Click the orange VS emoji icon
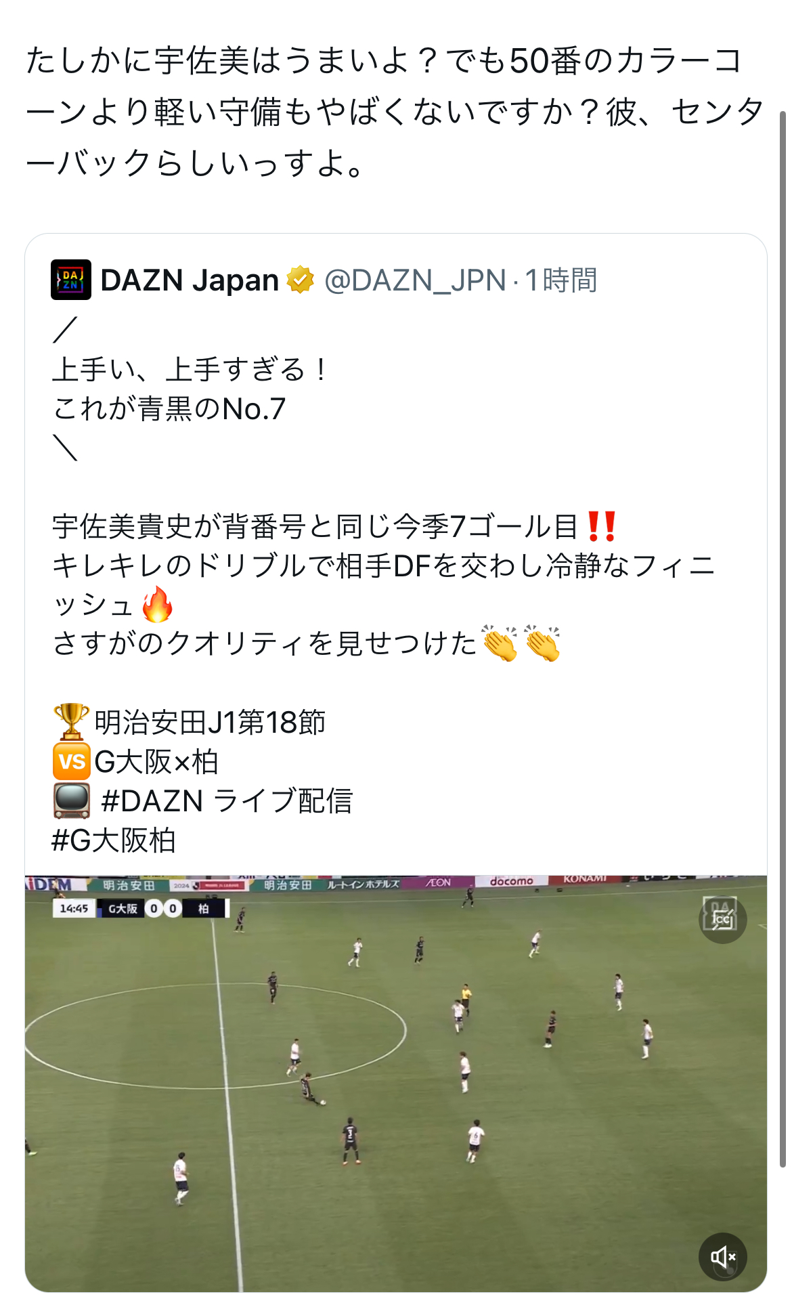 pyautogui.click(x=71, y=761)
